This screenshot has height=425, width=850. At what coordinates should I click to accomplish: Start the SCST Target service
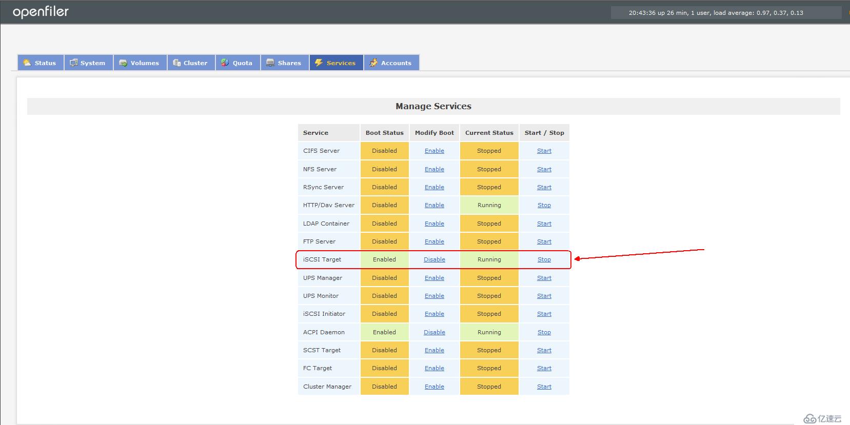click(x=544, y=350)
